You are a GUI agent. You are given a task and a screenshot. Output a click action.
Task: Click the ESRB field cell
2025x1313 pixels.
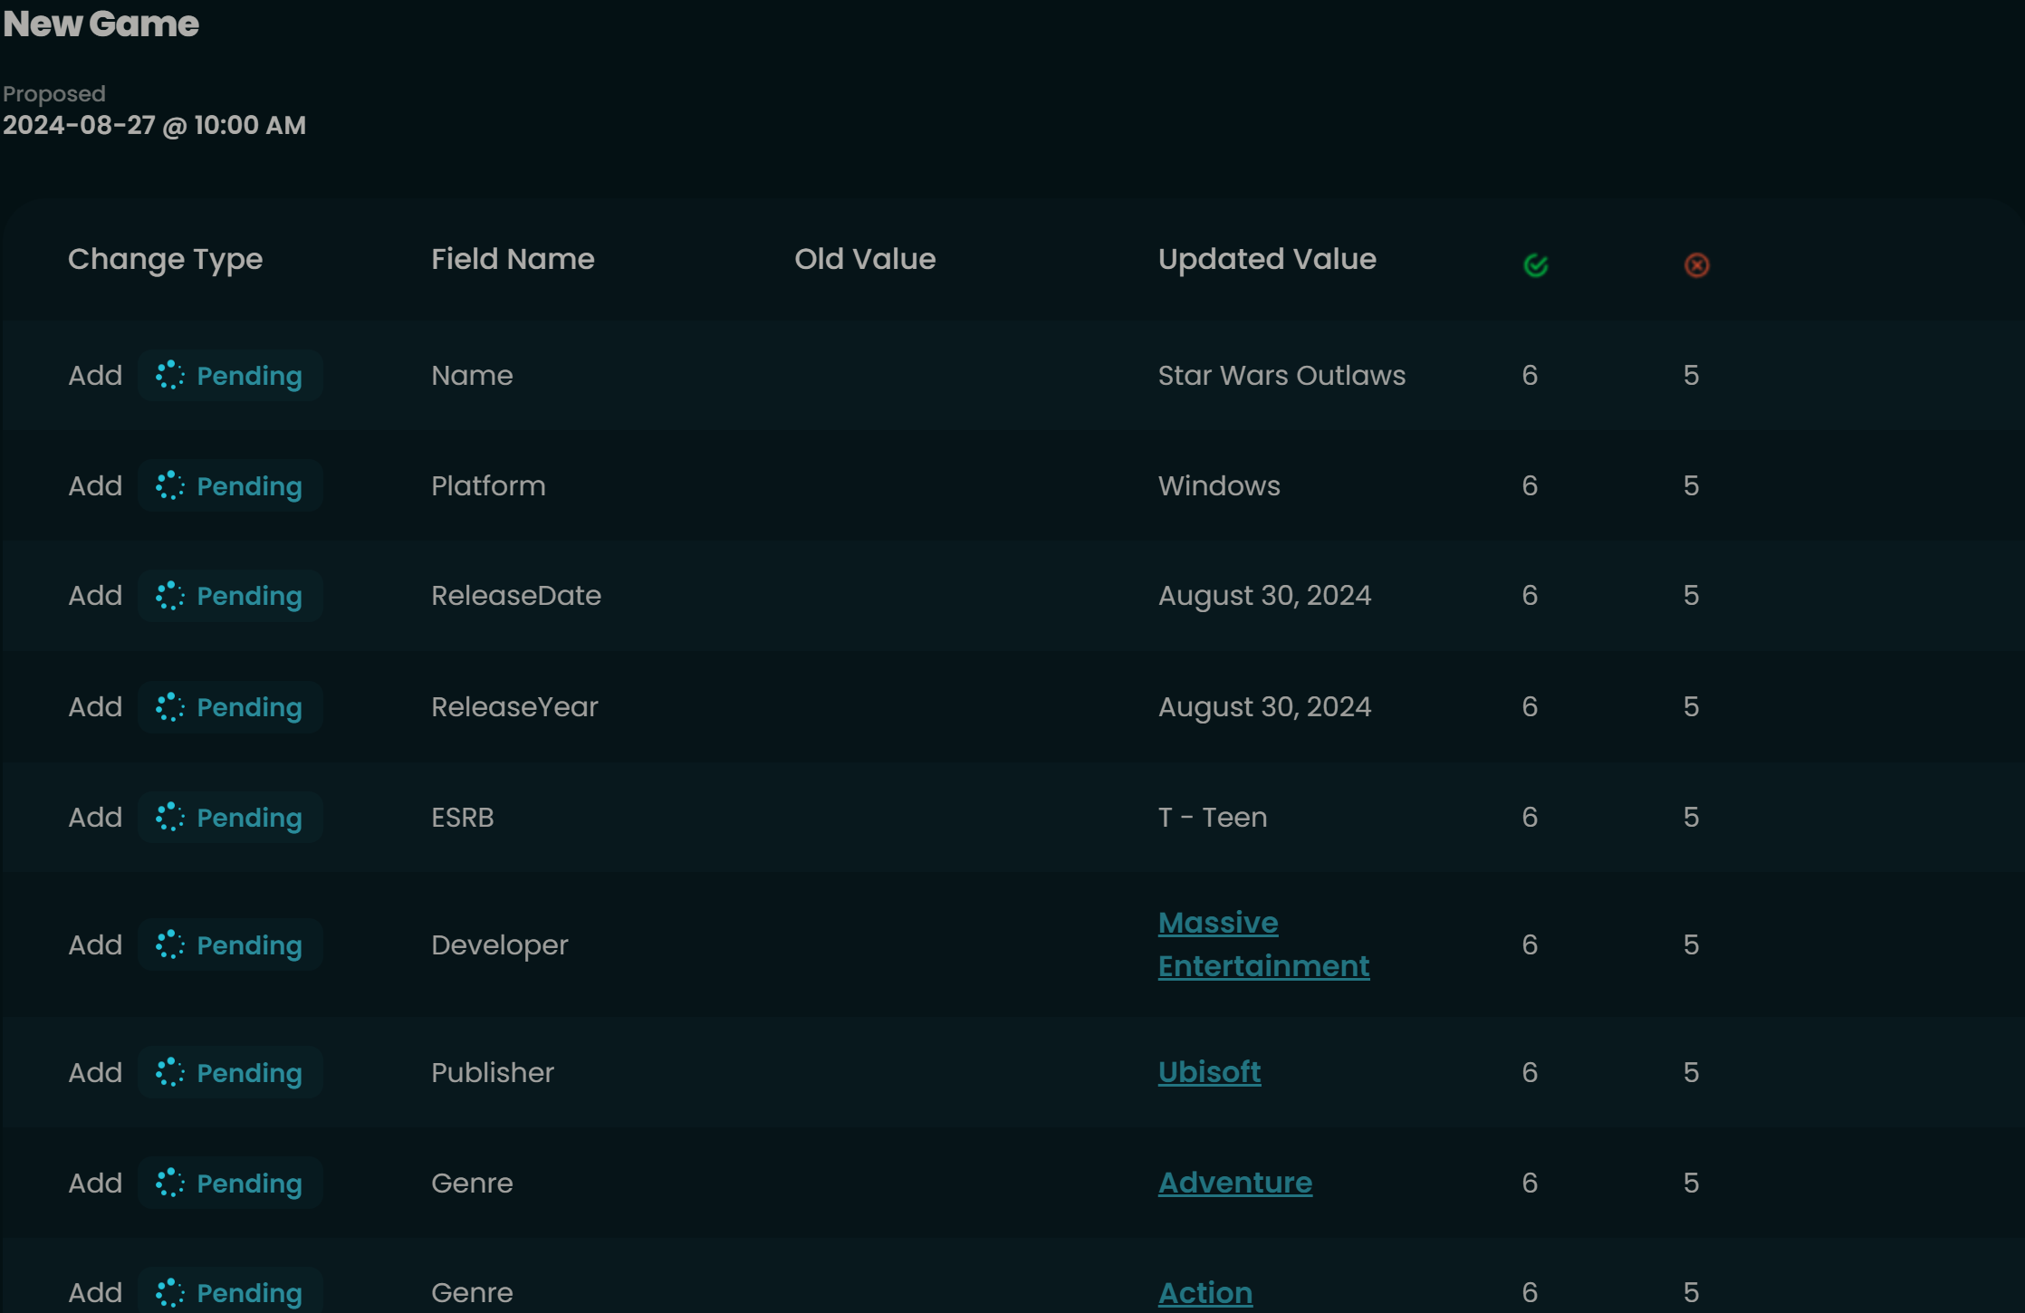pyautogui.click(x=463, y=817)
